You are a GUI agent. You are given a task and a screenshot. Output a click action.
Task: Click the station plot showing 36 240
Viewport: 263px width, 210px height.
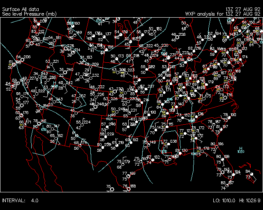(65, 71)
